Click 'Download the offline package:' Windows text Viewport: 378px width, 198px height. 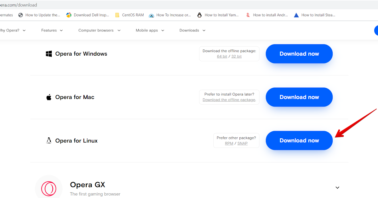point(229,51)
